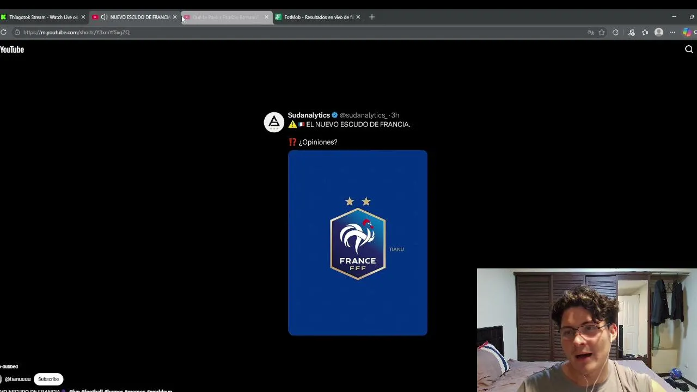Close the Thiagotok Stream tab
The height and width of the screenshot is (392, 697).
point(83,17)
